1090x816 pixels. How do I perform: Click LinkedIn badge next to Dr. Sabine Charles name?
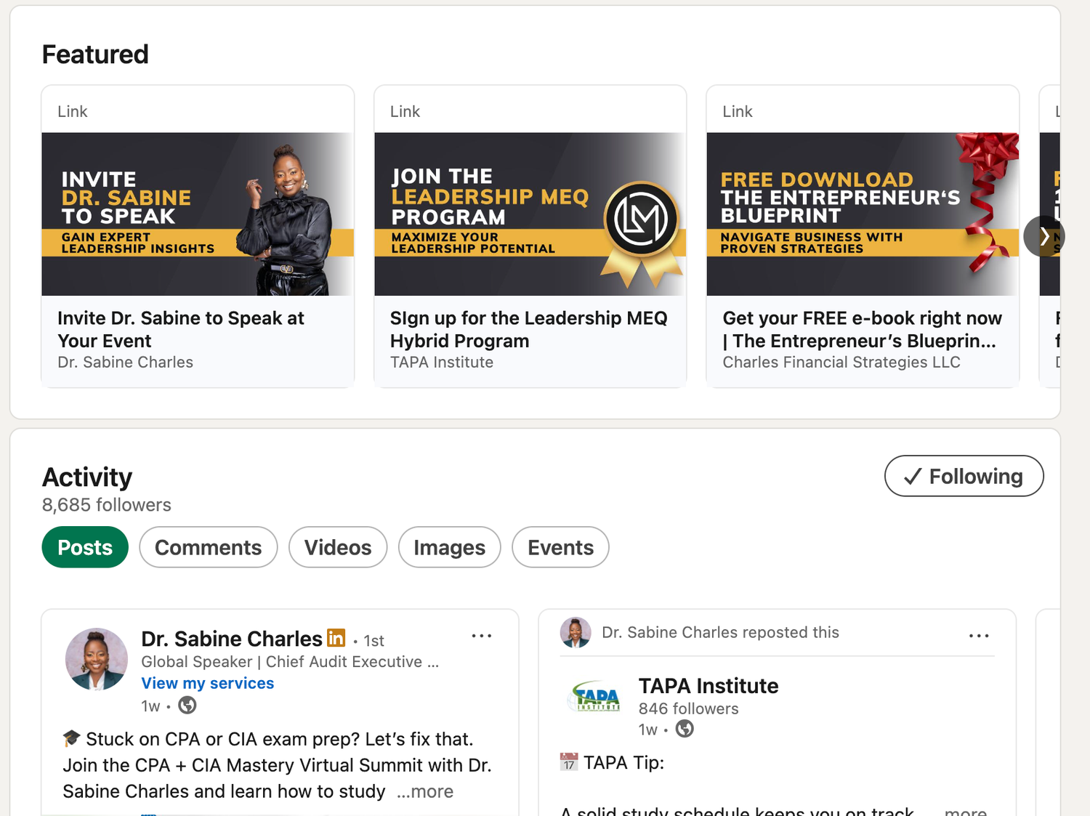pyautogui.click(x=336, y=638)
